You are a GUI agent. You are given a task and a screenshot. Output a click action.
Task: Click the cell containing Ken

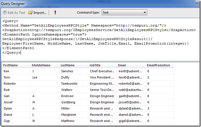(x=16, y=71)
